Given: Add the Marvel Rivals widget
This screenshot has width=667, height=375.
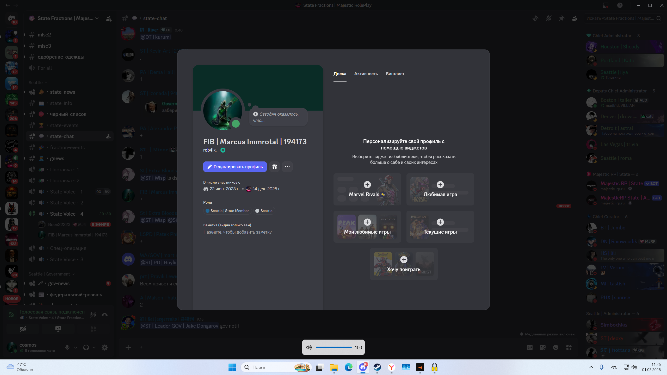Looking at the screenshot, I should [x=367, y=185].
